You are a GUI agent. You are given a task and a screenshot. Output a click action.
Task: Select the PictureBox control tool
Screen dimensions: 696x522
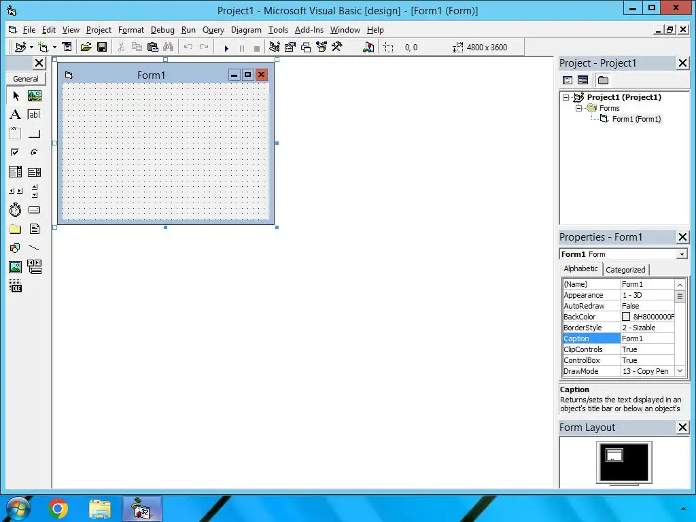[x=35, y=96]
